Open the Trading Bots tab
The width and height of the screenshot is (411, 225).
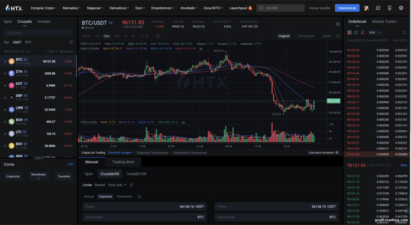pos(123,162)
